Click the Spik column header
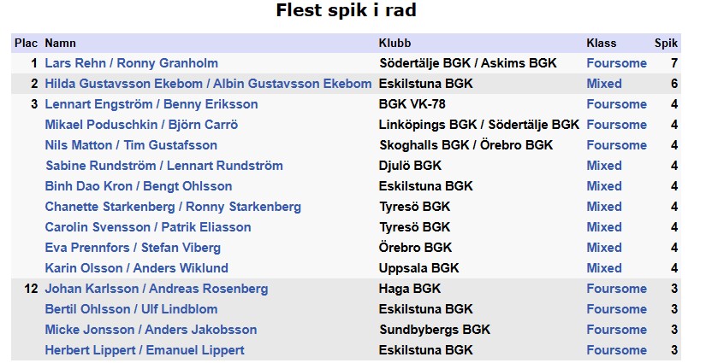Image resolution: width=706 pixels, height=363 pixels. (666, 43)
